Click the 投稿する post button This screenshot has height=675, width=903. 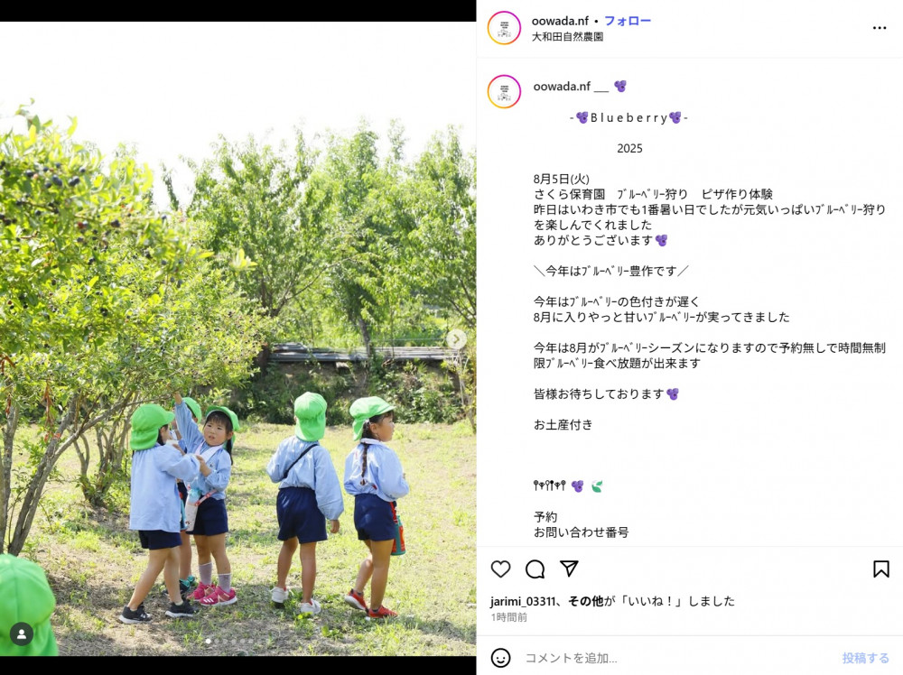(x=866, y=658)
